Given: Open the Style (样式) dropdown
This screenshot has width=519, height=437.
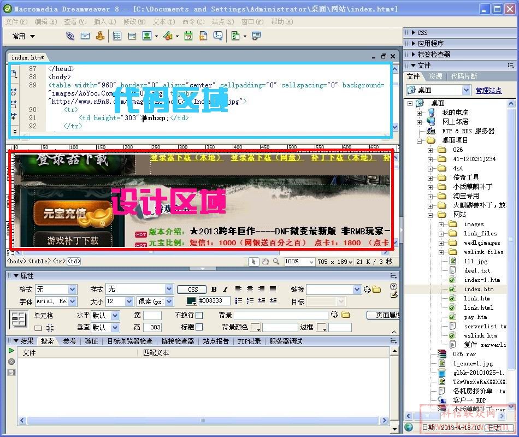Looking at the screenshot, I should point(169,290).
